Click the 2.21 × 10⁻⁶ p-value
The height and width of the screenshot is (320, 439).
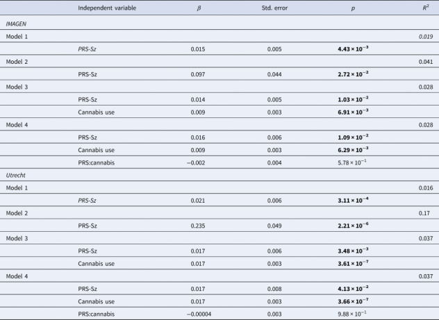353,226
